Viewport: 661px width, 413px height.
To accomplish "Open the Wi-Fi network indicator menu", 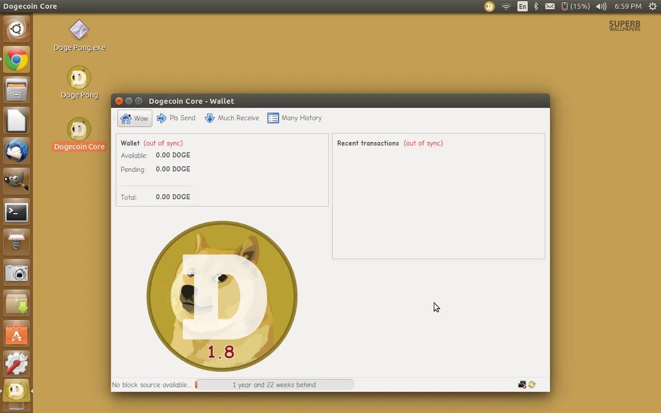I will [506, 6].
